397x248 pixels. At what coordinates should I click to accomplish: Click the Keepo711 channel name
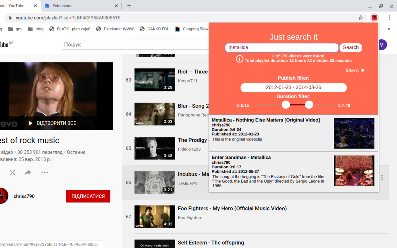coord(188,81)
